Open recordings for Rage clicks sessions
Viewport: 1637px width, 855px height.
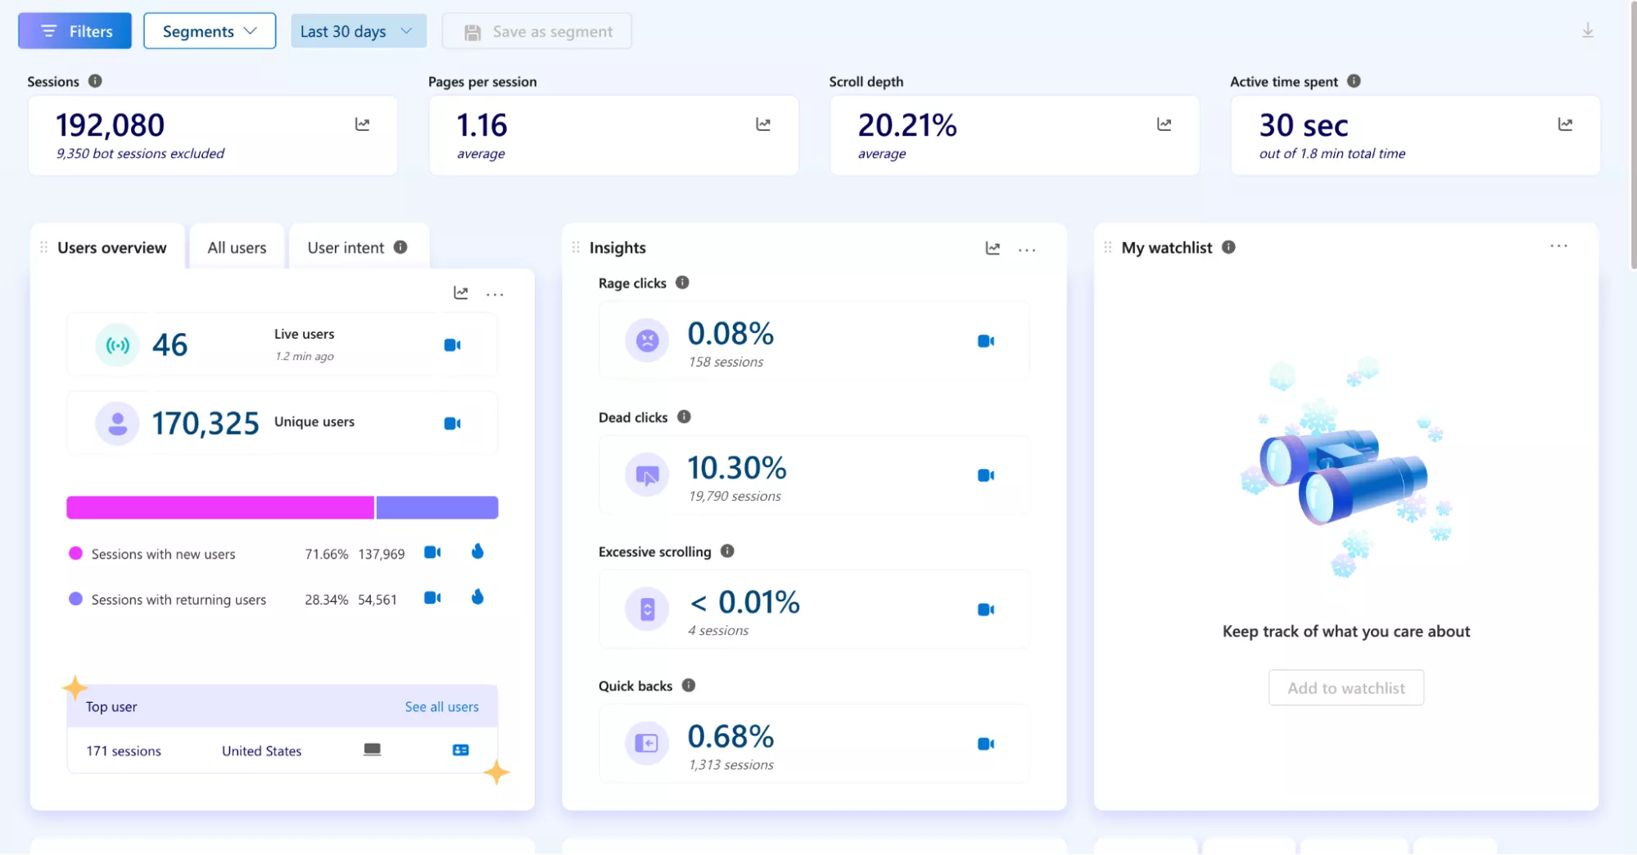(985, 341)
